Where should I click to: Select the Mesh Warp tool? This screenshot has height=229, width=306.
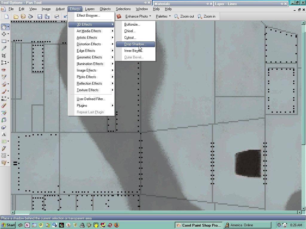pyautogui.click(x=4, y=155)
